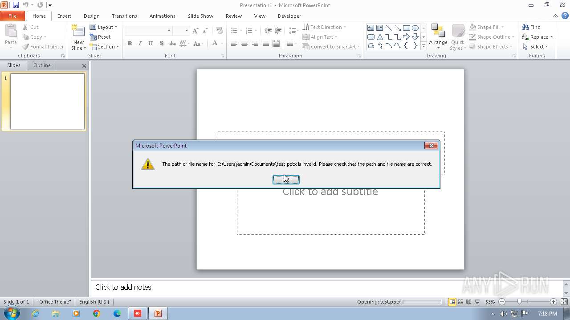Open the Layout dropdown
The image size is (570, 320).
[x=104, y=27]
